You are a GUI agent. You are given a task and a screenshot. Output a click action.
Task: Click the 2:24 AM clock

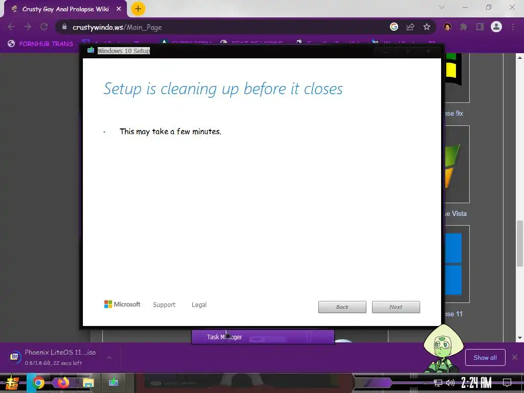(476, 383)
